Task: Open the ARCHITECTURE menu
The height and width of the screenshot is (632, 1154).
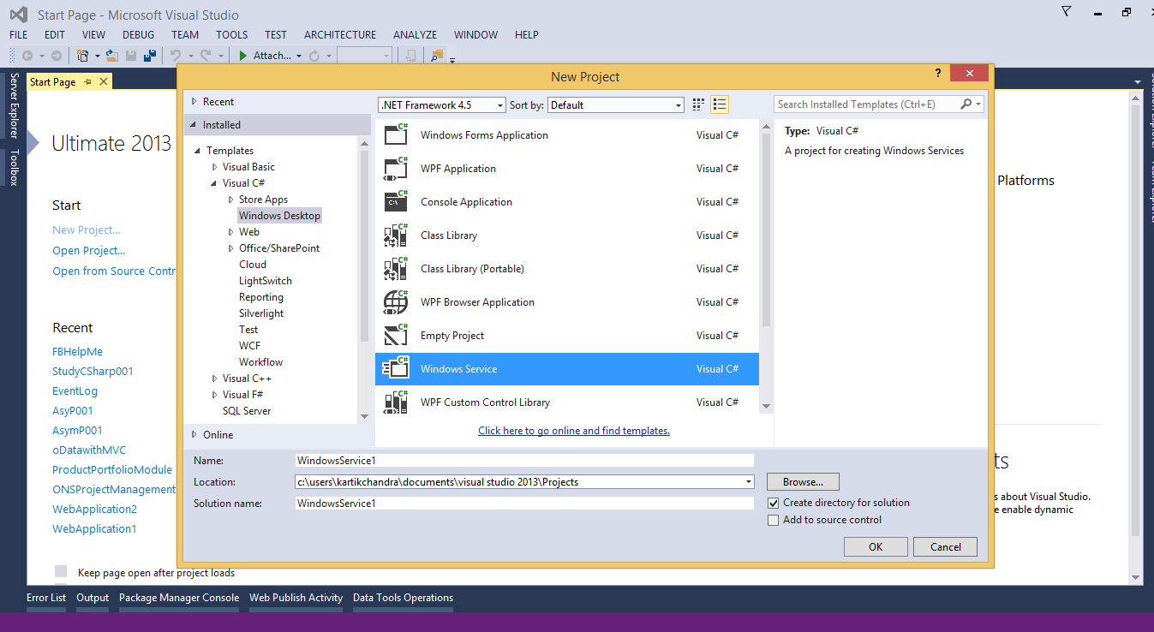Action: click(x=340, y=35)
